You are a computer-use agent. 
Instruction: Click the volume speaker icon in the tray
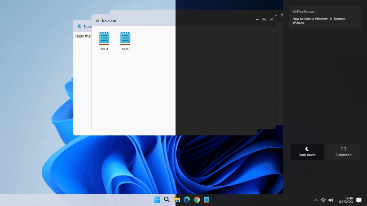[331, 200]
